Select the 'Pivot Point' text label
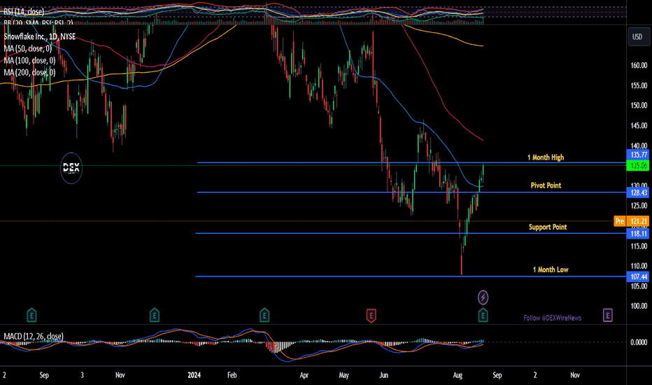The height and width of the screenshot is (385, 652). (x=546, y=185)
